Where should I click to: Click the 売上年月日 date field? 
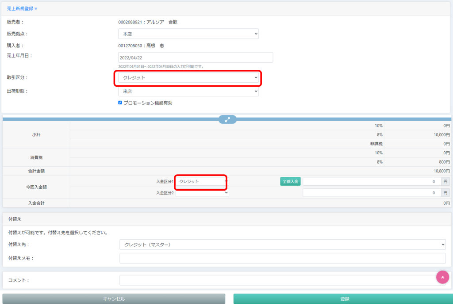click(x=195, y=57)
